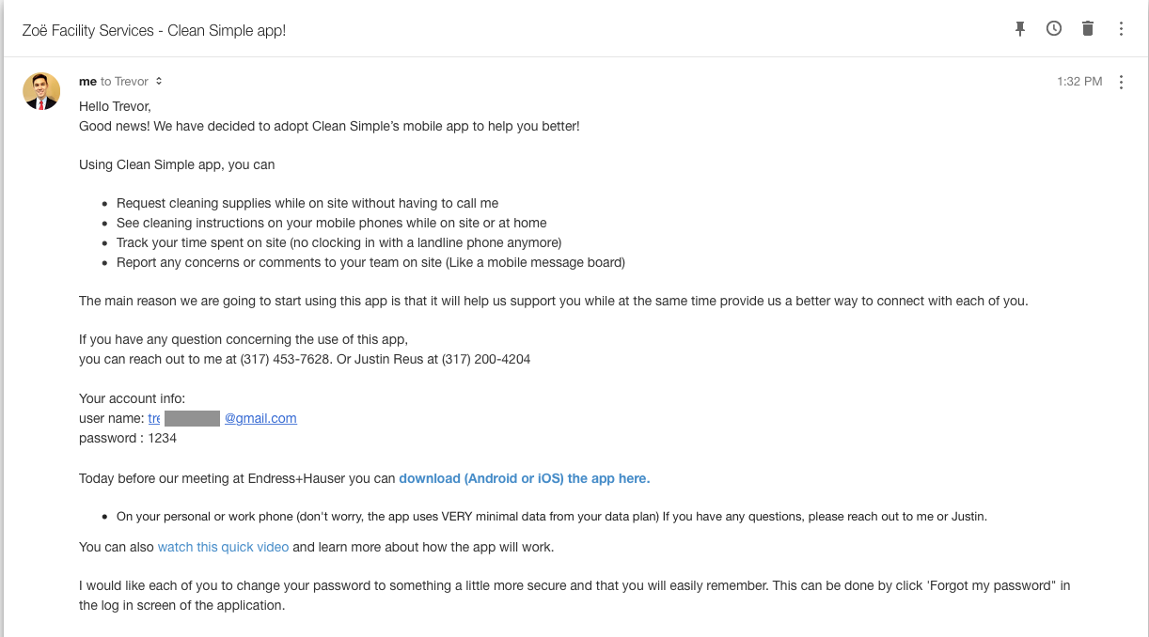This screenshot has height=637, width=1149.
Task: Expand recipient details next to Trevor
Action: (159, 82)
